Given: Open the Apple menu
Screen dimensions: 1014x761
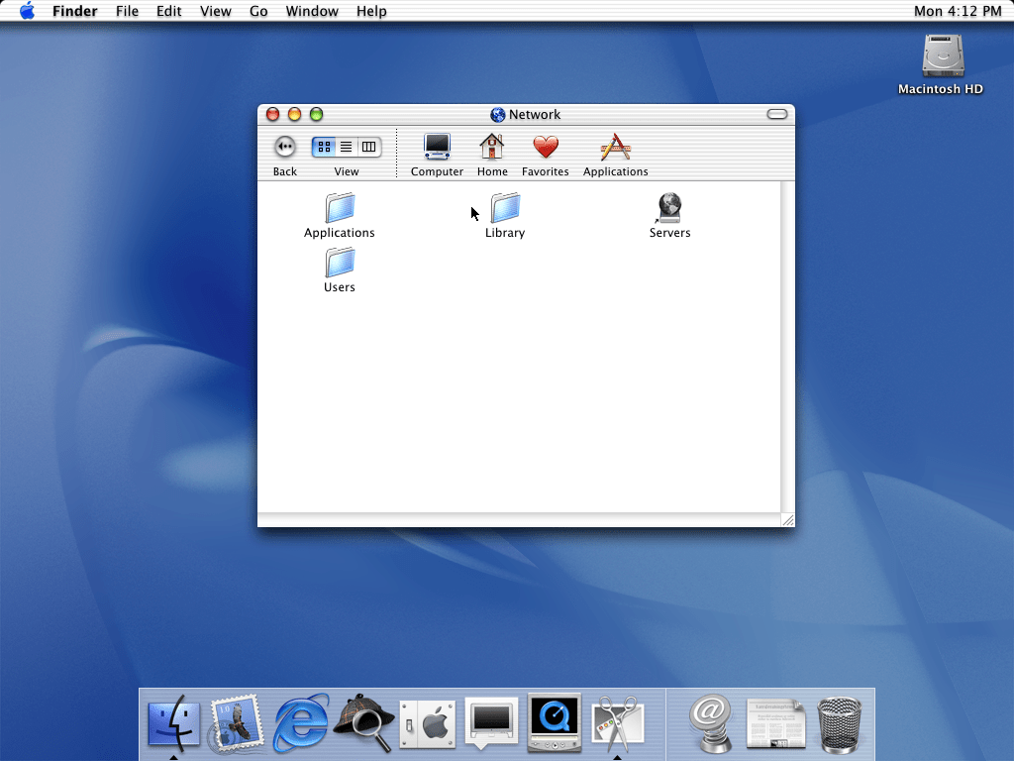Looking at the screenshot, I should pos(27,11).
